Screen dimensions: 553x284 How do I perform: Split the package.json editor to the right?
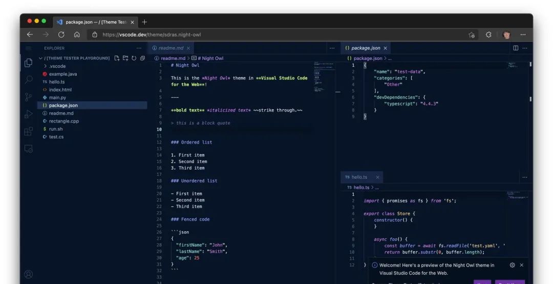click(516, 48)
